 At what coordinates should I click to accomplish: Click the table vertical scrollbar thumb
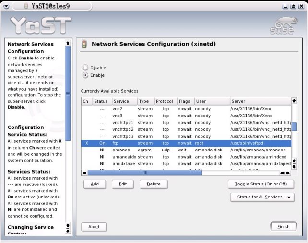click(x=294, y=127)
